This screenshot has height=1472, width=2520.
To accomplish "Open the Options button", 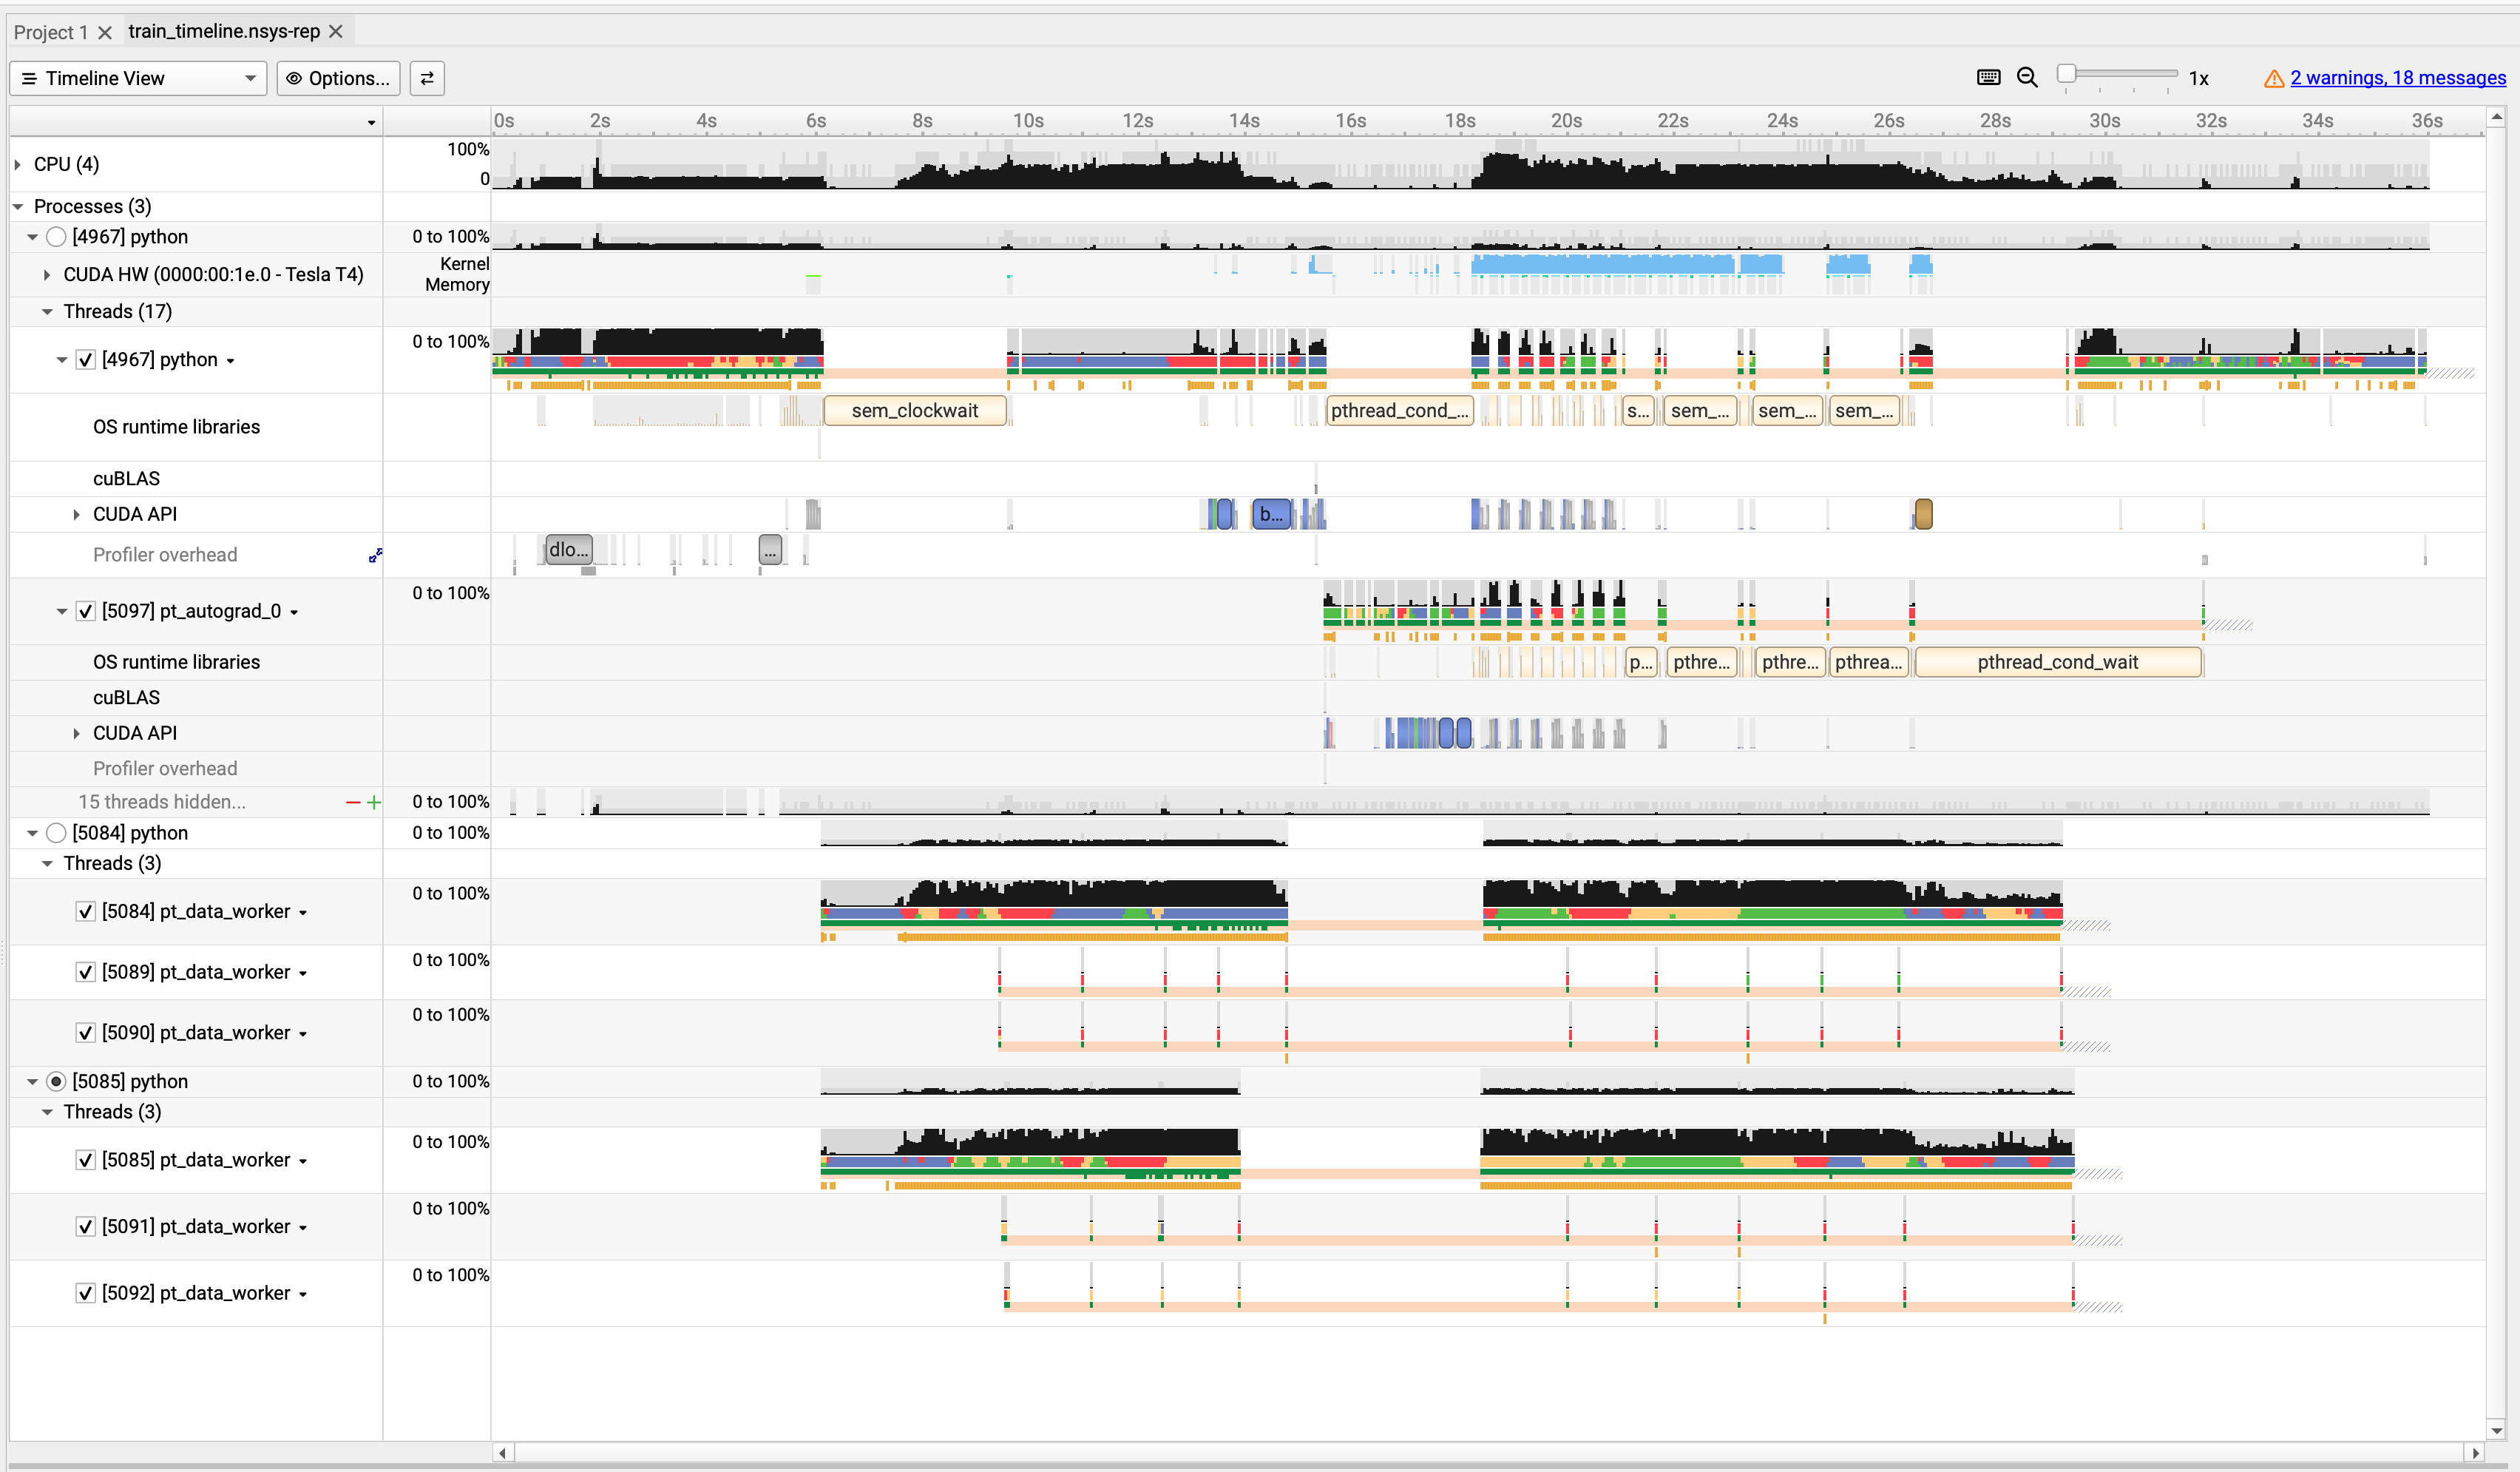I will (338, 78).
